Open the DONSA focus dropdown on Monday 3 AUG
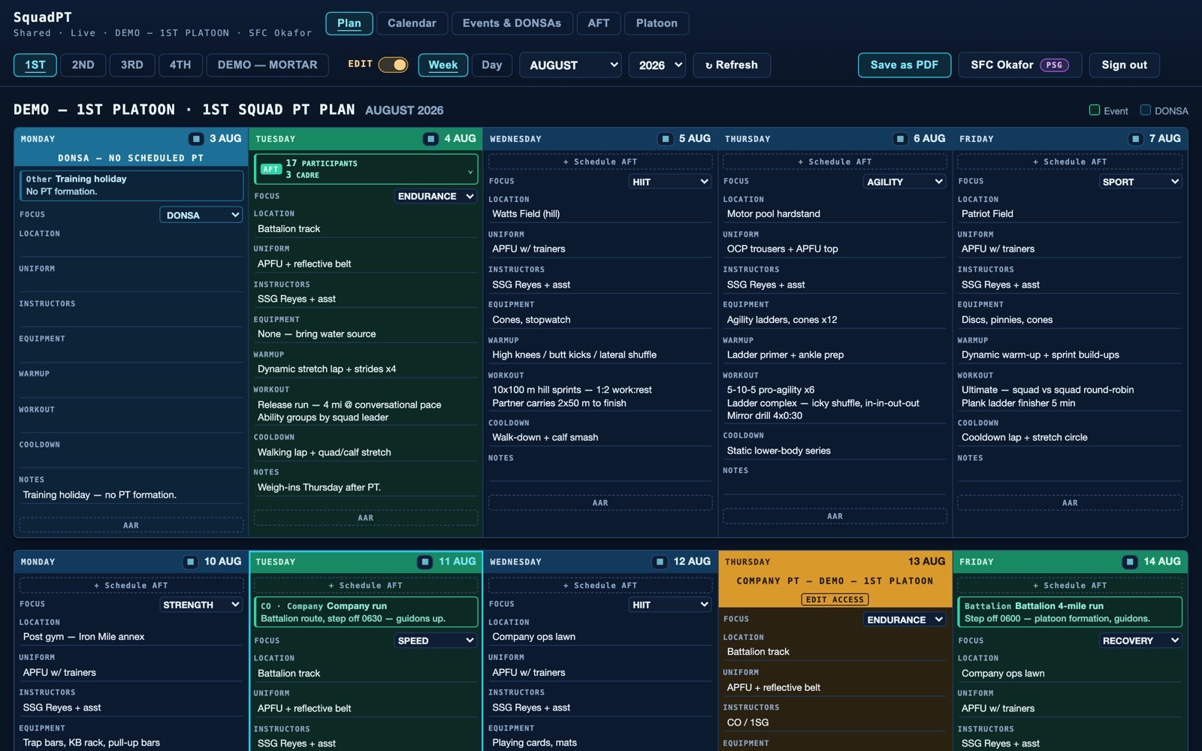The image size is (1202, 751). point(201,215)
